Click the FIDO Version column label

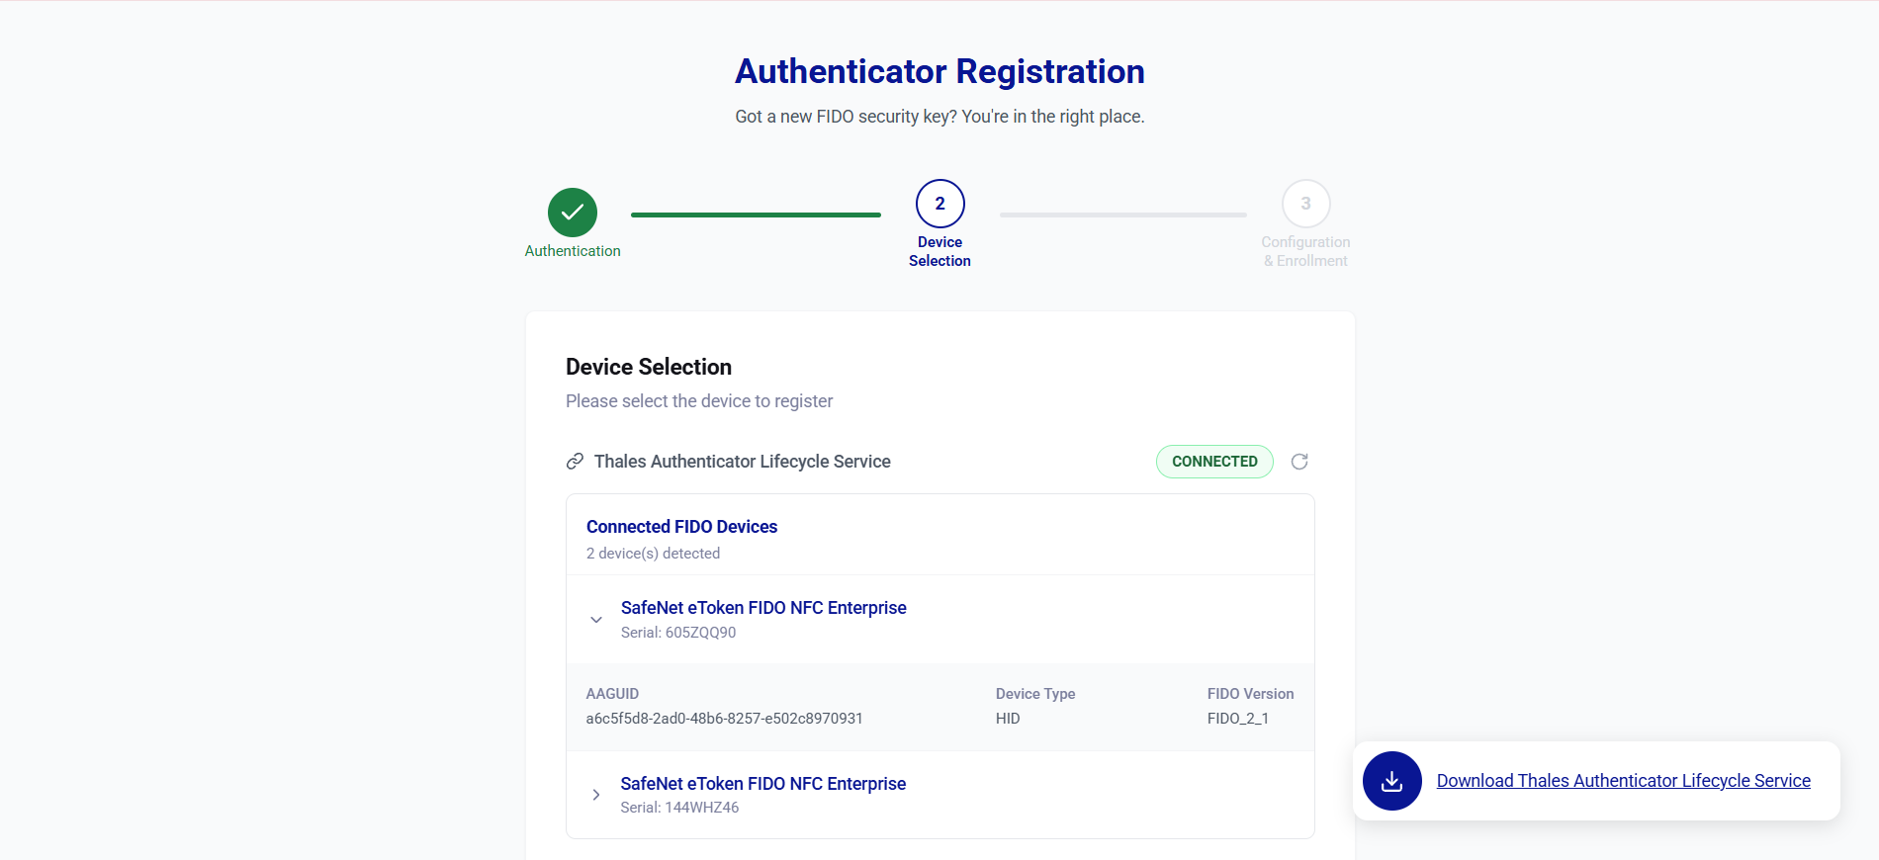[x=1250, y=694]
